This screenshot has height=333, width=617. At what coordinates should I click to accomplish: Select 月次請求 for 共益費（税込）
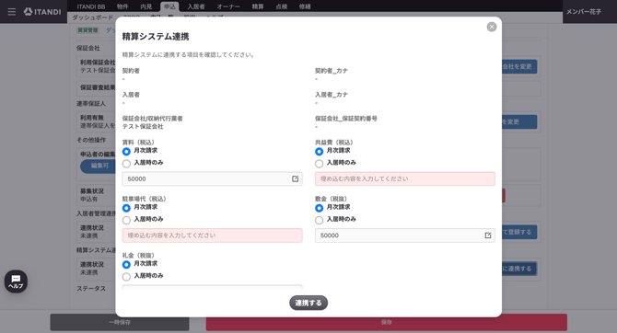(x=320, y=152)
